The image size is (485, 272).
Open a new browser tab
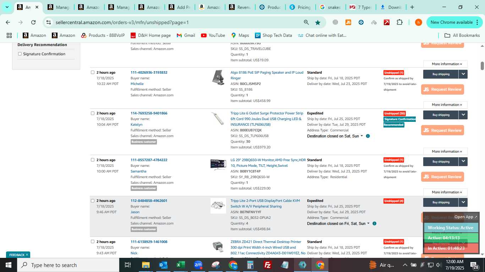tap(412, 7)
